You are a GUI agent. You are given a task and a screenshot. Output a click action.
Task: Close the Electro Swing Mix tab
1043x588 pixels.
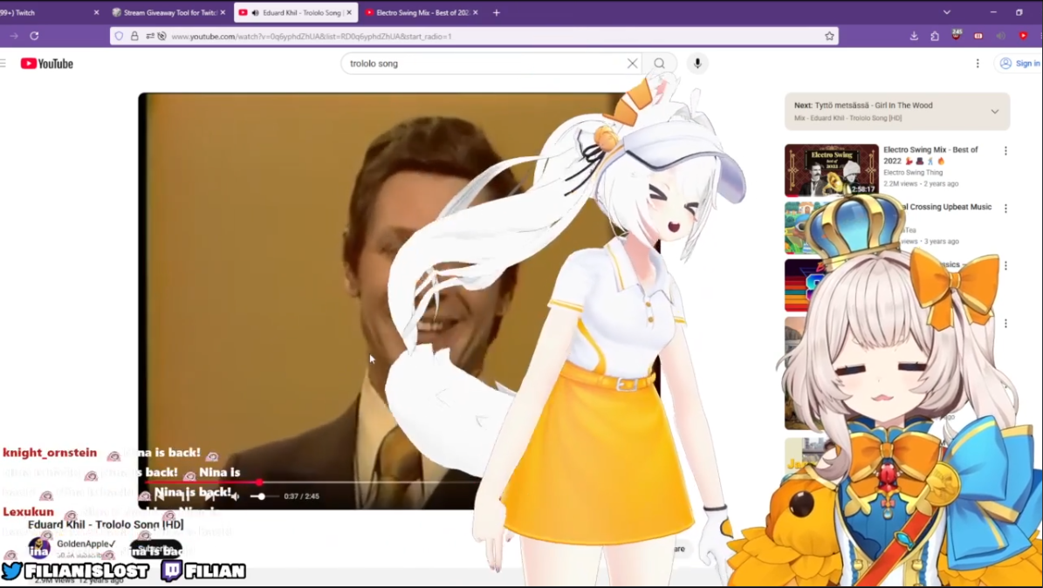point(475,12)
